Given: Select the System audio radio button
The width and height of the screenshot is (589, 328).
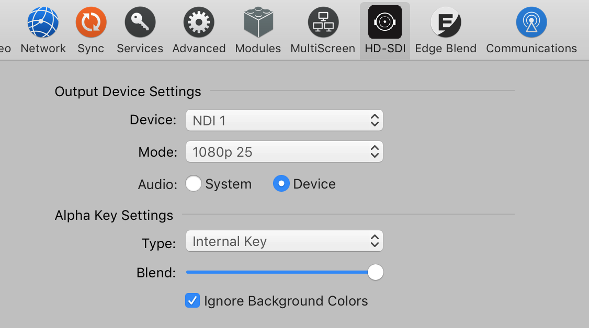Looking at the screenshot, I should (x=194, y=184).
